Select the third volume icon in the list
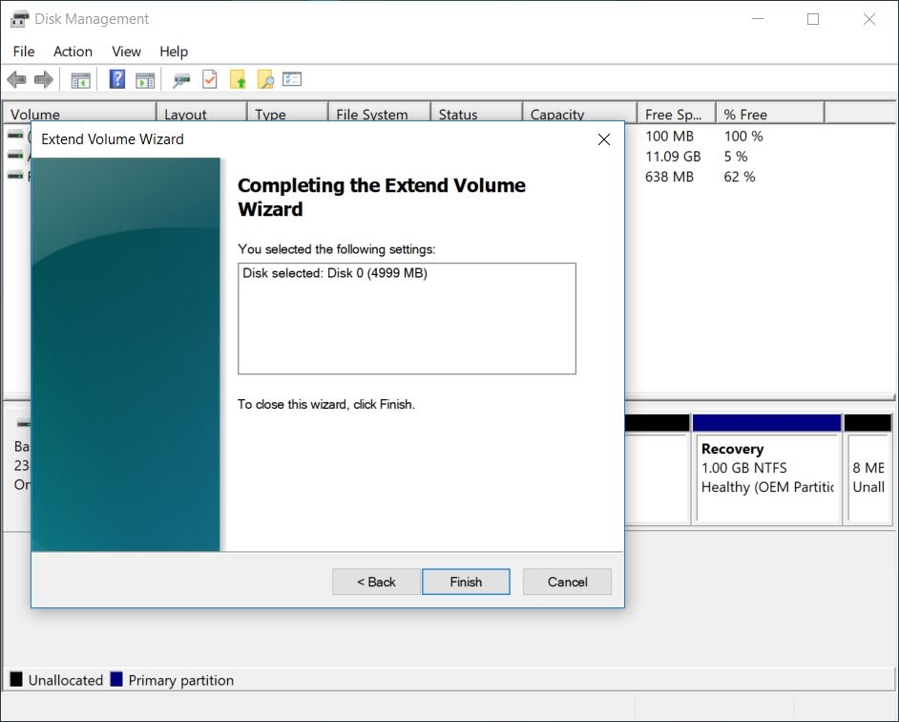Image resolution: width=899 pixels, height=722 pixels. click(13, 176)
